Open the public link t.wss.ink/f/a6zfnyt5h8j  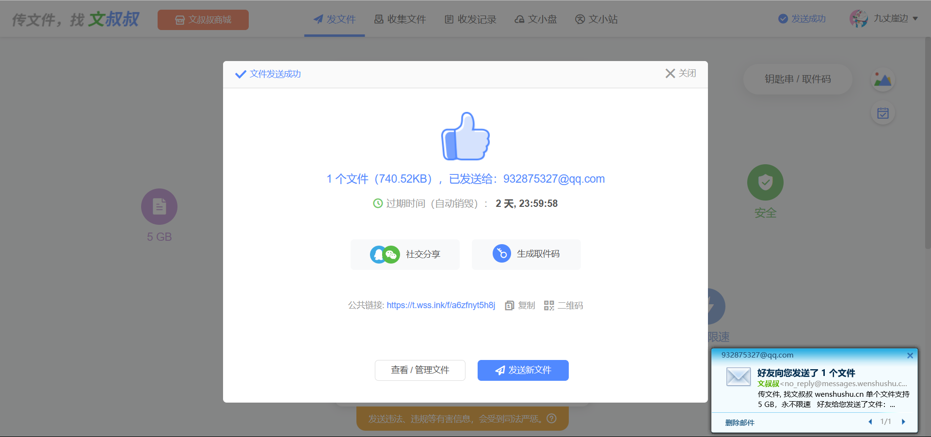point(441,305)
